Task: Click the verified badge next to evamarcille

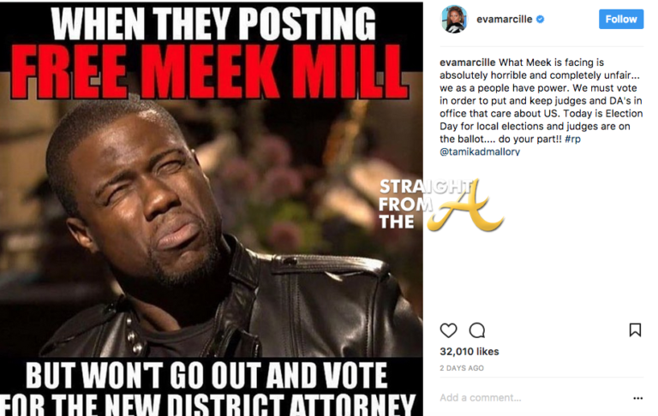Action: tap(541, 20)
